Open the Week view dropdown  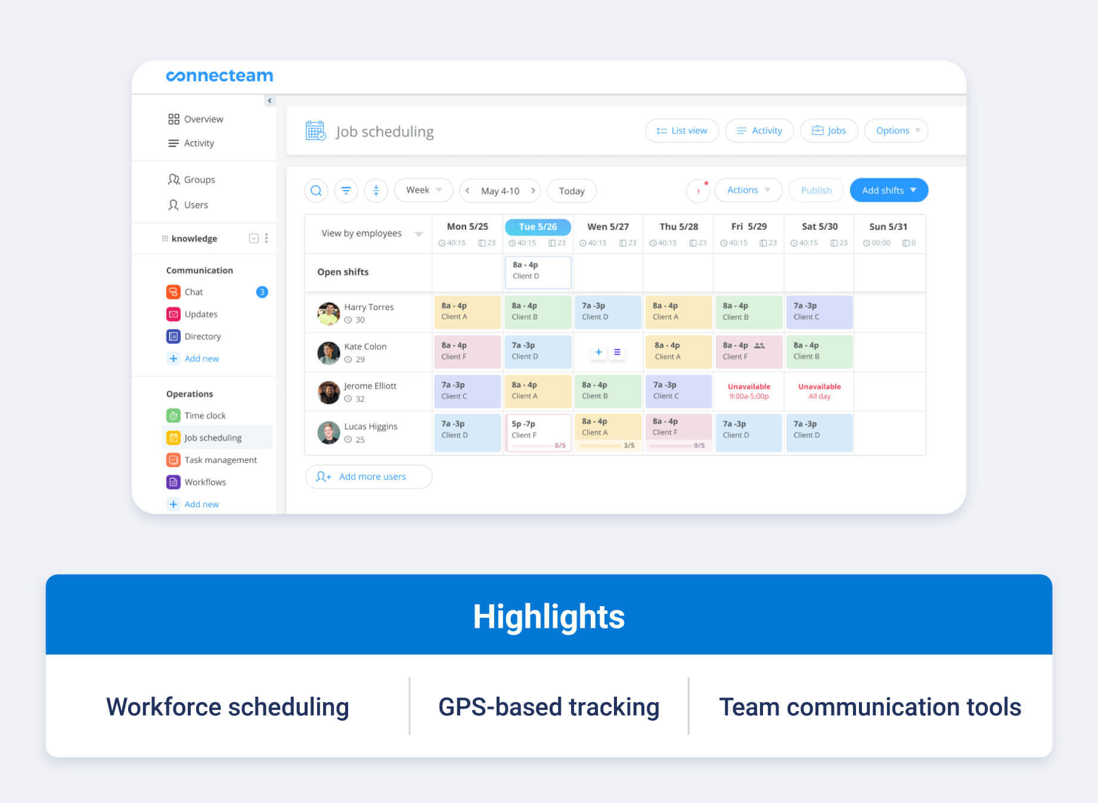click(423, 190)
